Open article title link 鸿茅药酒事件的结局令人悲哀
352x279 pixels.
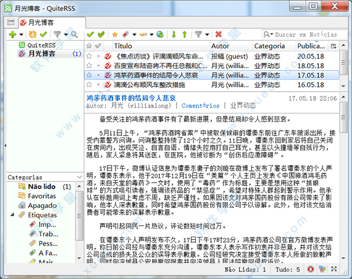pyautogui.click(x=131, y=98)
